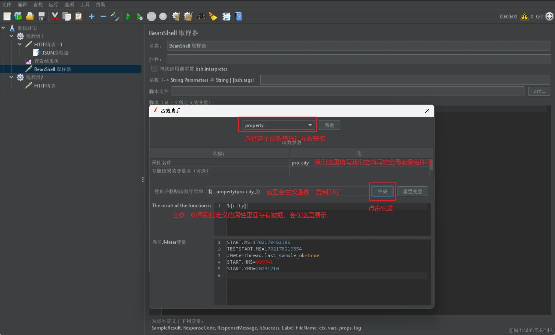Image resolution: width=555 pixels, height=335 pixels.
Task: Click the pro_city property value field
Action: [300, 163]
